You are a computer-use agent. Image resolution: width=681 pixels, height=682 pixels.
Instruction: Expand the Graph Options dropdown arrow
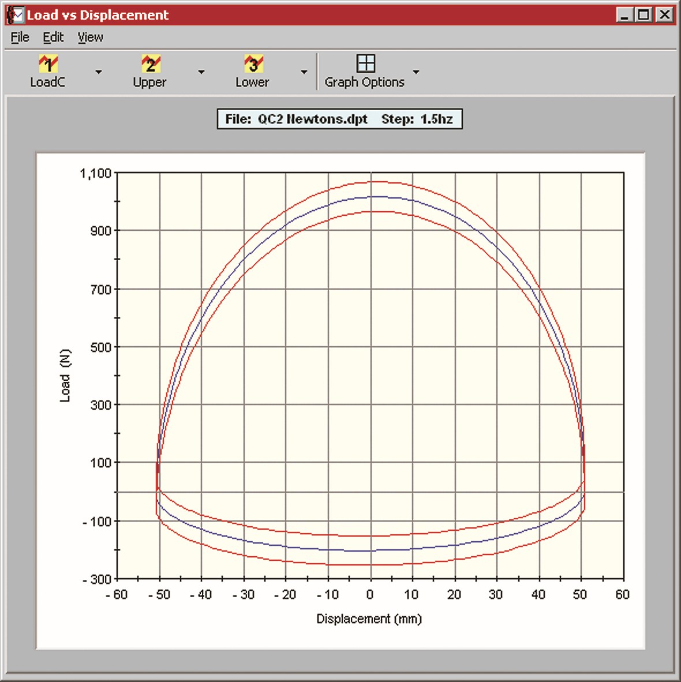click(417, 72)
